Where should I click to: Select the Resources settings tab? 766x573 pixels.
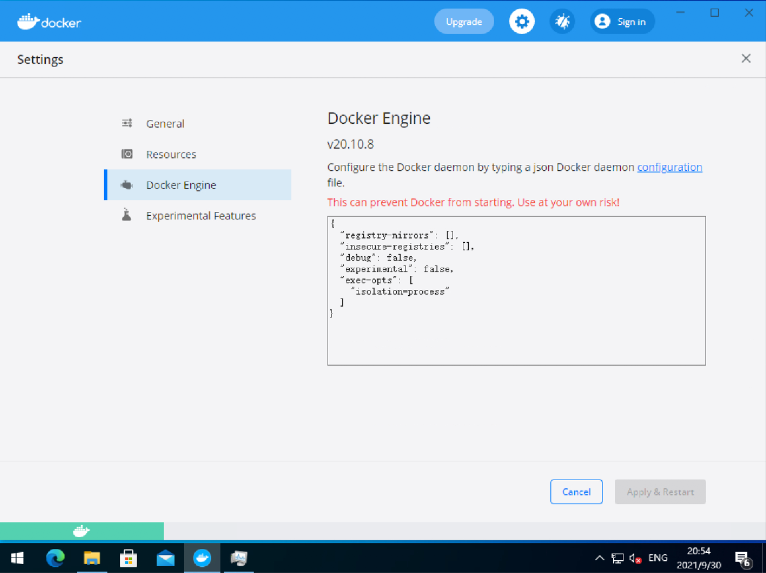(x=171, y=154)
